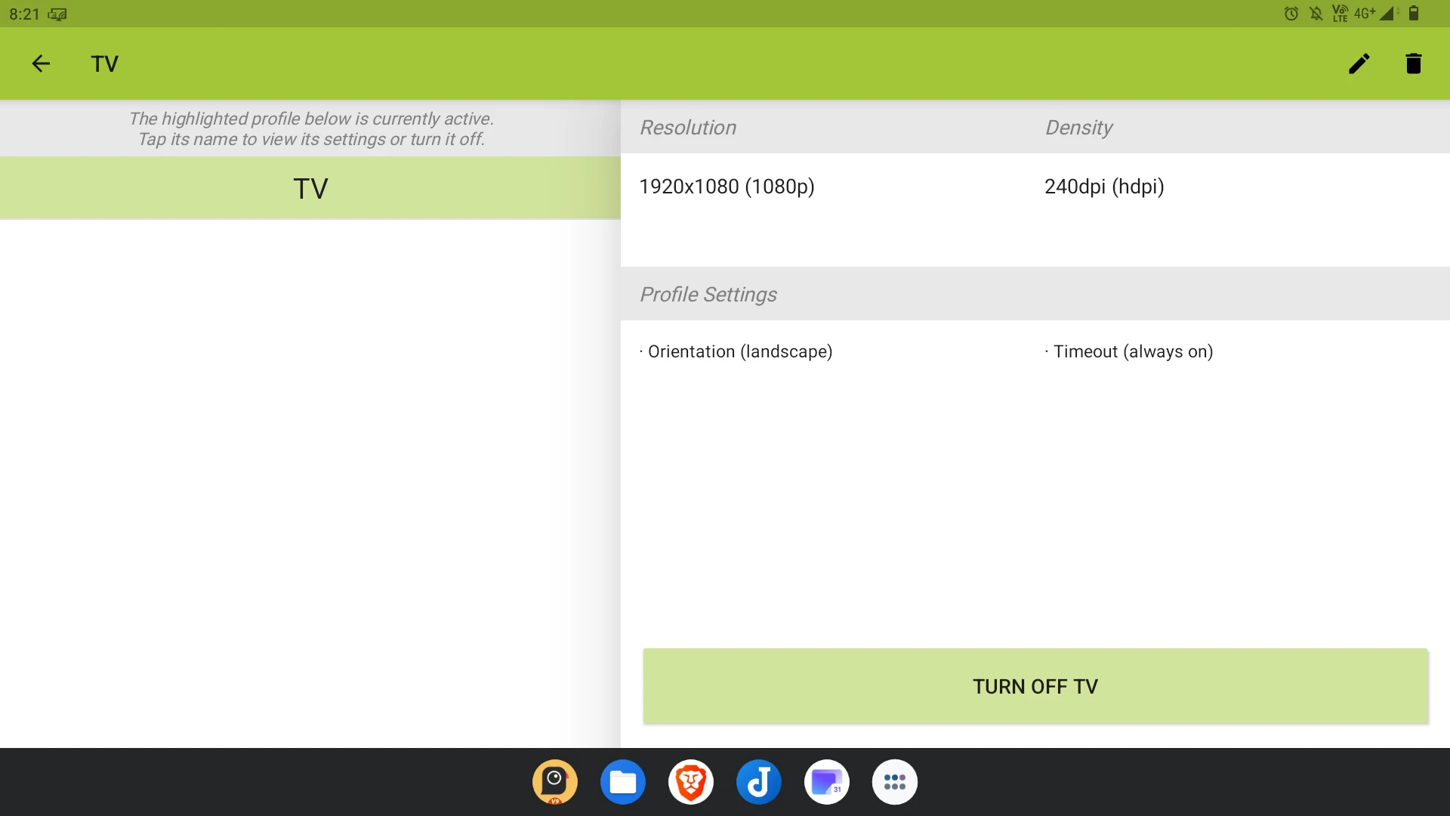The image size is (1450, 816).
Task: Tap the battery indicator in the status bar
Action: coord(1413,14)
